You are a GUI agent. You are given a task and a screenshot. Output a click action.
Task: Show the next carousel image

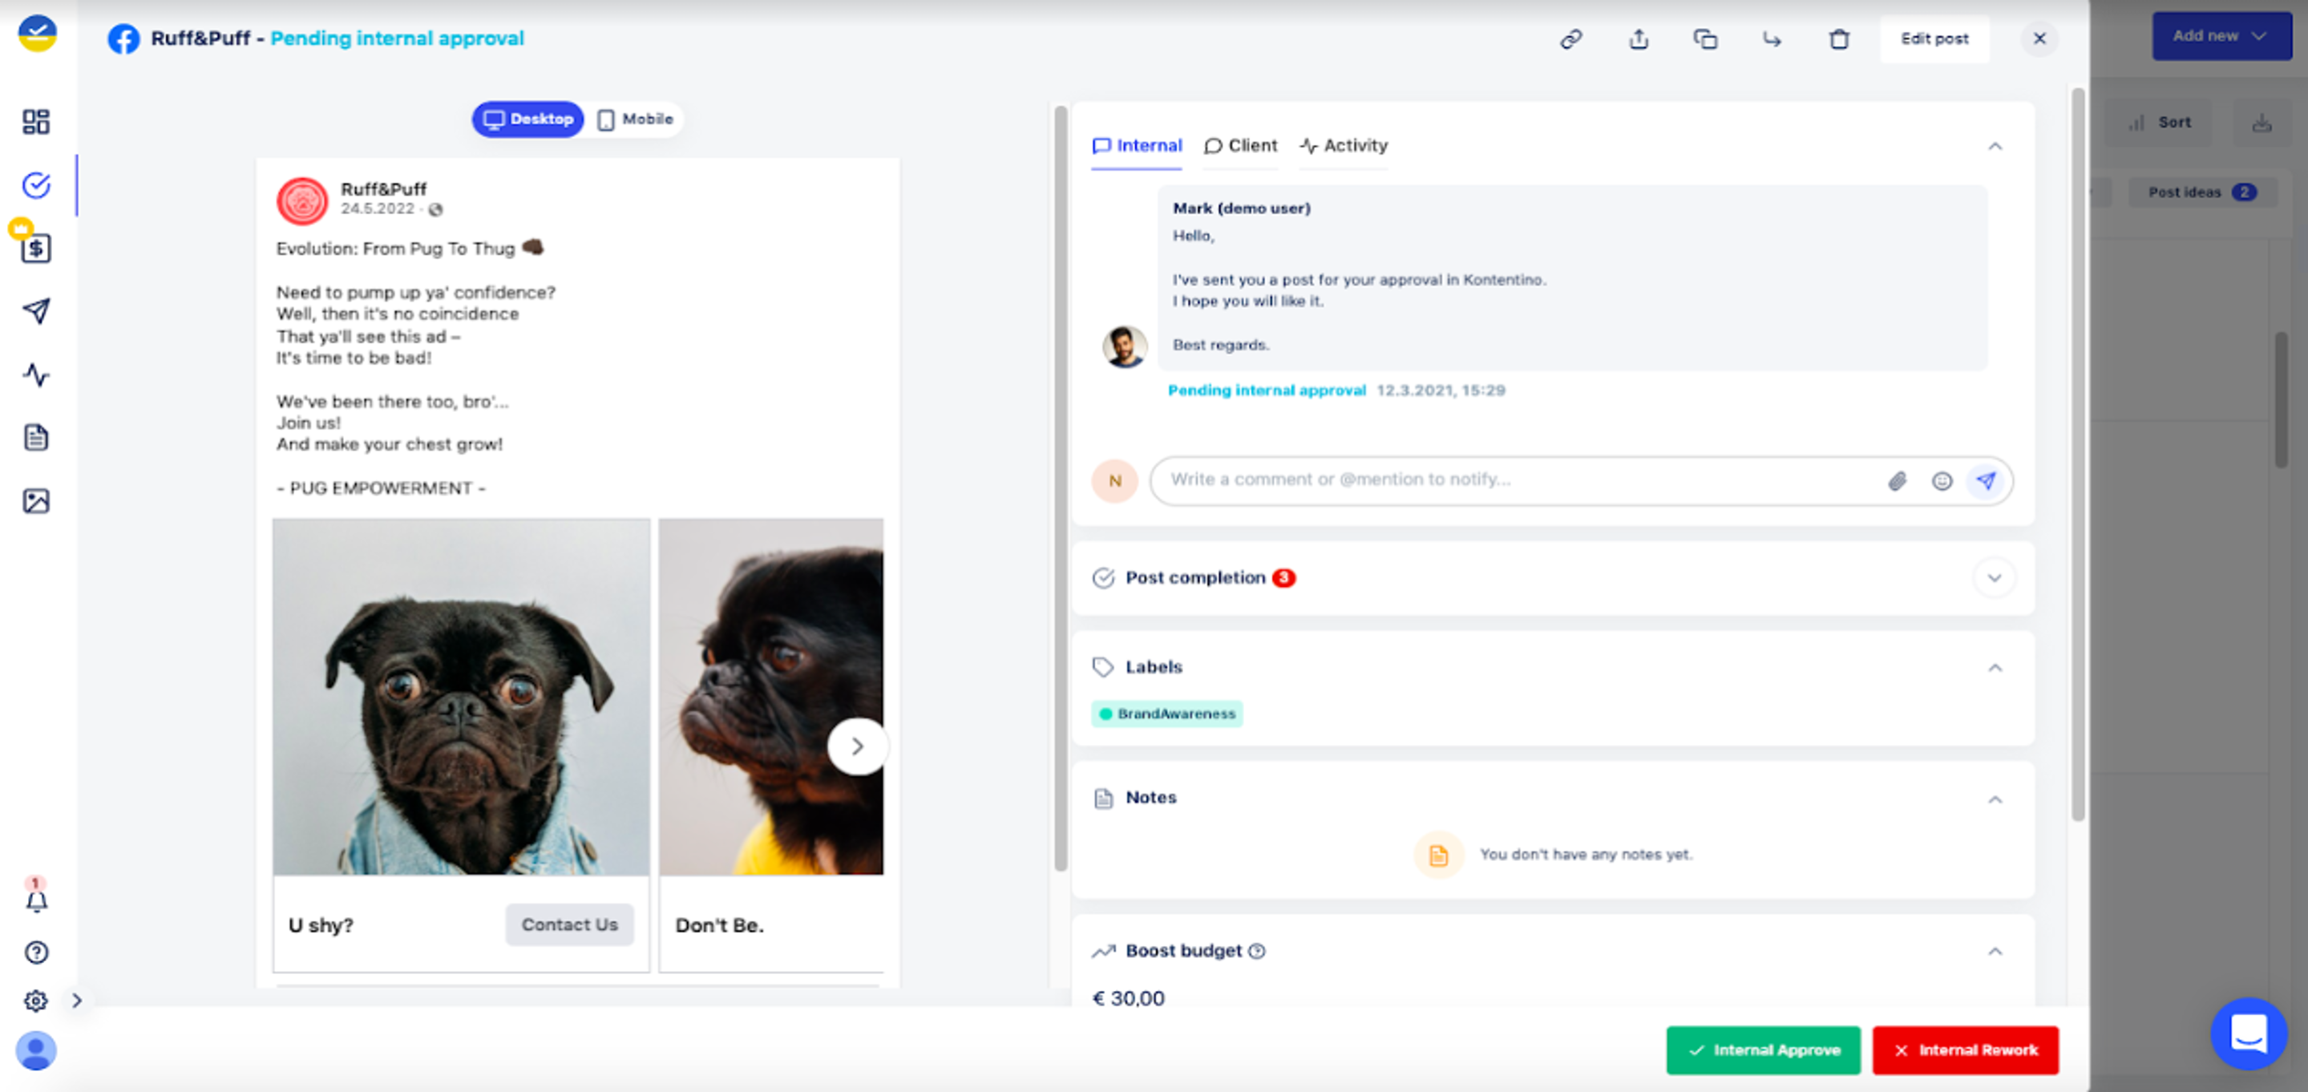[858, 746]
